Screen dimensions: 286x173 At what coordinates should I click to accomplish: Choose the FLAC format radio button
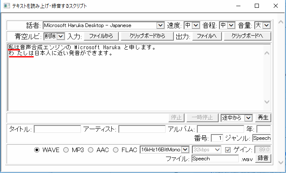pos(116,150)
